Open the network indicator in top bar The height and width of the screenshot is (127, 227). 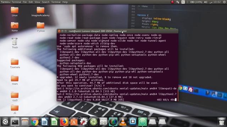[178, 2]
